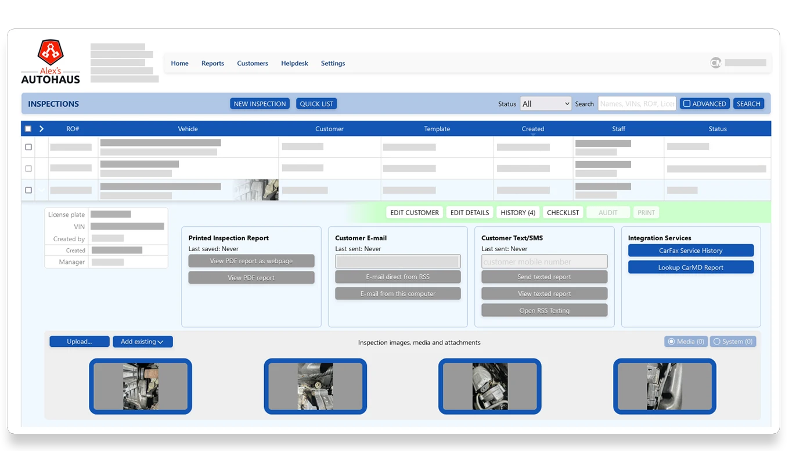This screenshot has height=464, width=789.
Task: Enable the ADVANCED search option
Action: pos(687,103)
